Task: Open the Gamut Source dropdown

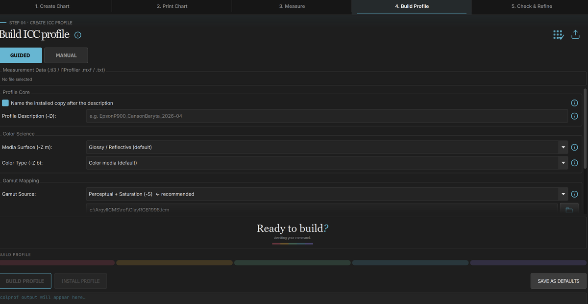Action: (327, 194)
